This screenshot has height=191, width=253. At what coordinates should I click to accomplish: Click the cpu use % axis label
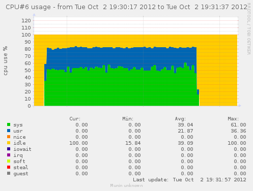(5, 60)
